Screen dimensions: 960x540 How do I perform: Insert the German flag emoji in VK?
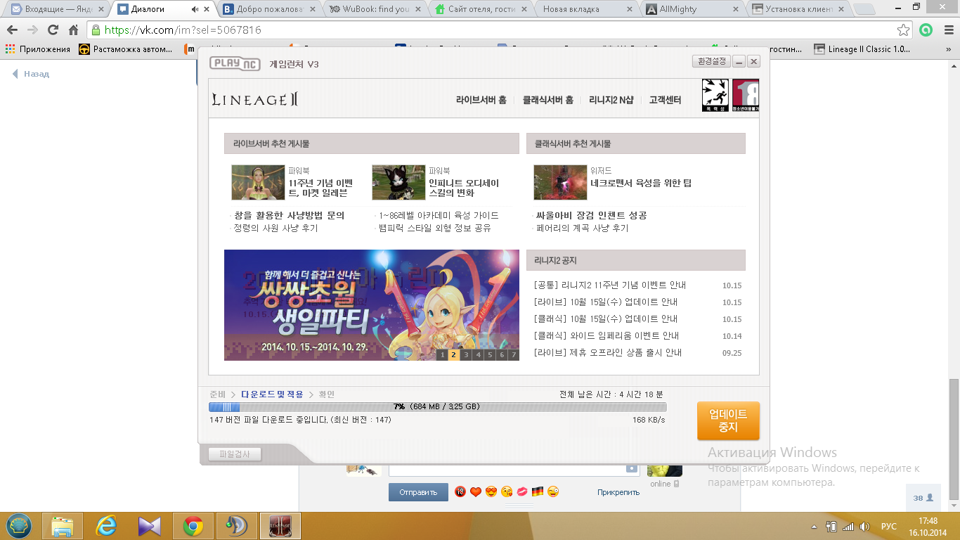click(538, 491)
